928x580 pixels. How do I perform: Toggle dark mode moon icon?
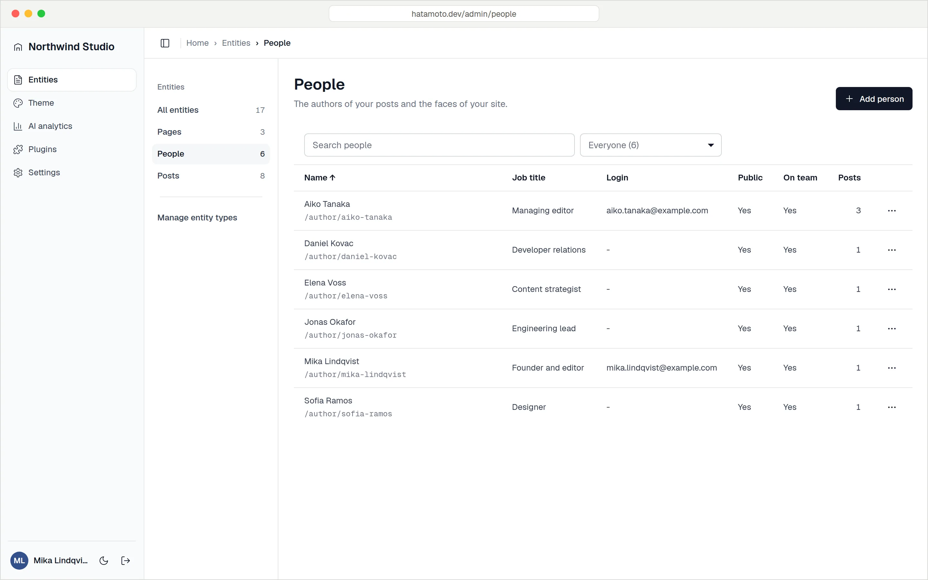(x=103, y=560)
